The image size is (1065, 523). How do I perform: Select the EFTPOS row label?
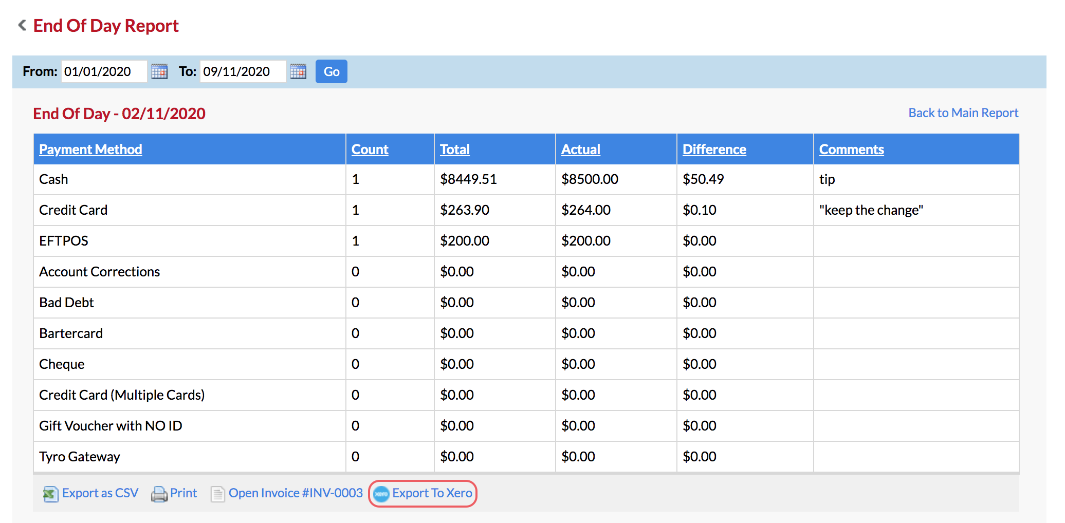(64, 241)
